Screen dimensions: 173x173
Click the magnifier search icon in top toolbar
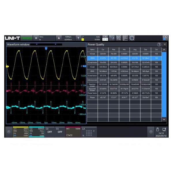(x=132, y=38)
